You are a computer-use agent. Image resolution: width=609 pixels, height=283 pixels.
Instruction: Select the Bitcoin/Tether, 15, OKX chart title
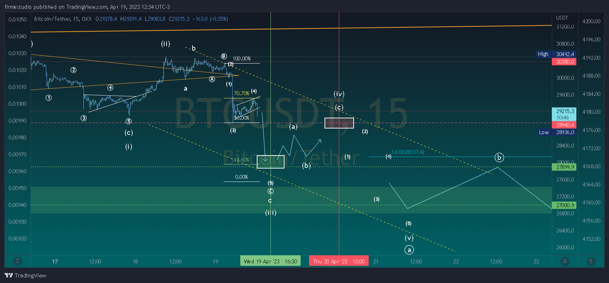pos(63,19)
